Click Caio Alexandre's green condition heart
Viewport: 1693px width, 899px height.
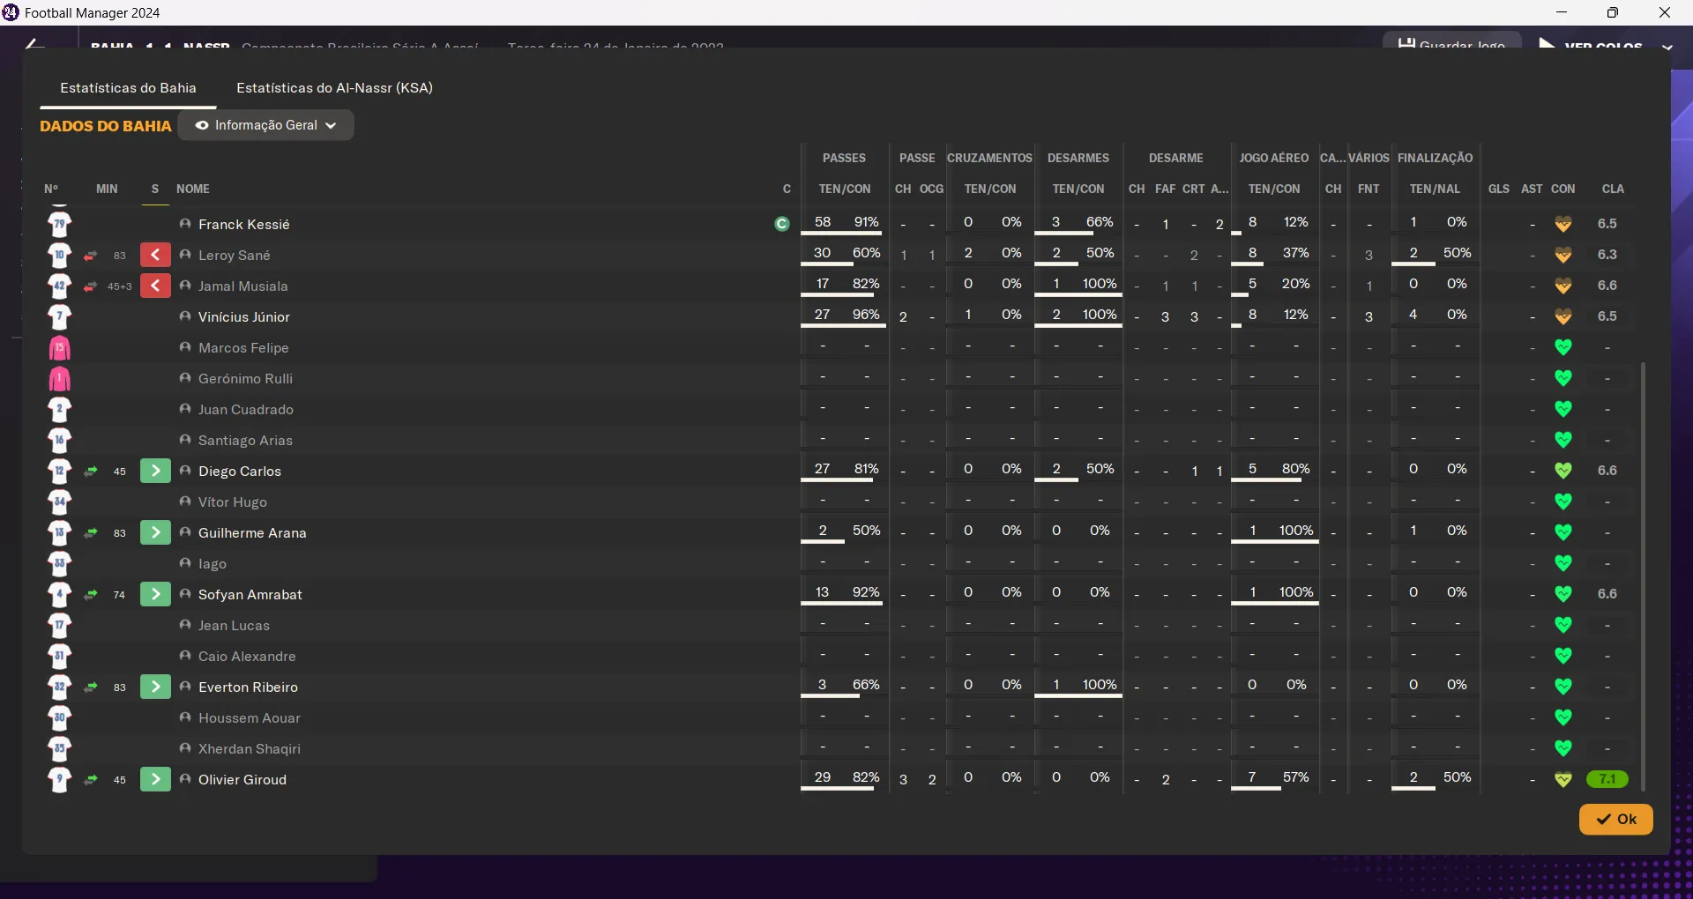pos(1563,656)
